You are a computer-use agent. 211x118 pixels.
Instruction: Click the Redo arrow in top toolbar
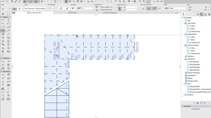pos(7,1)
